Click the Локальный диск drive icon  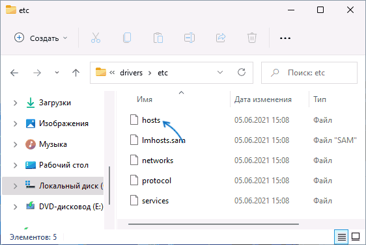point(31,185)
